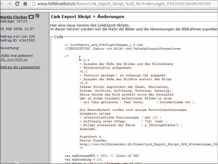The image size is (218, 164).
Task: Click the date '28. Mär 2008, 21:57'
Action: pos(17,29)
